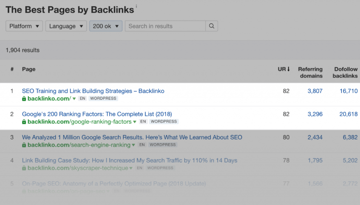Click lock icon beside search-engine-ranking URL
This screenshot has width=360, height=205.
pos(24,145)
